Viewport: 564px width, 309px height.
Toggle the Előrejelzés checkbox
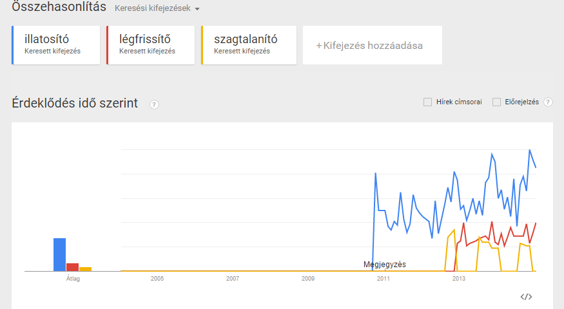pyautogui.click(x=496, y=102)
